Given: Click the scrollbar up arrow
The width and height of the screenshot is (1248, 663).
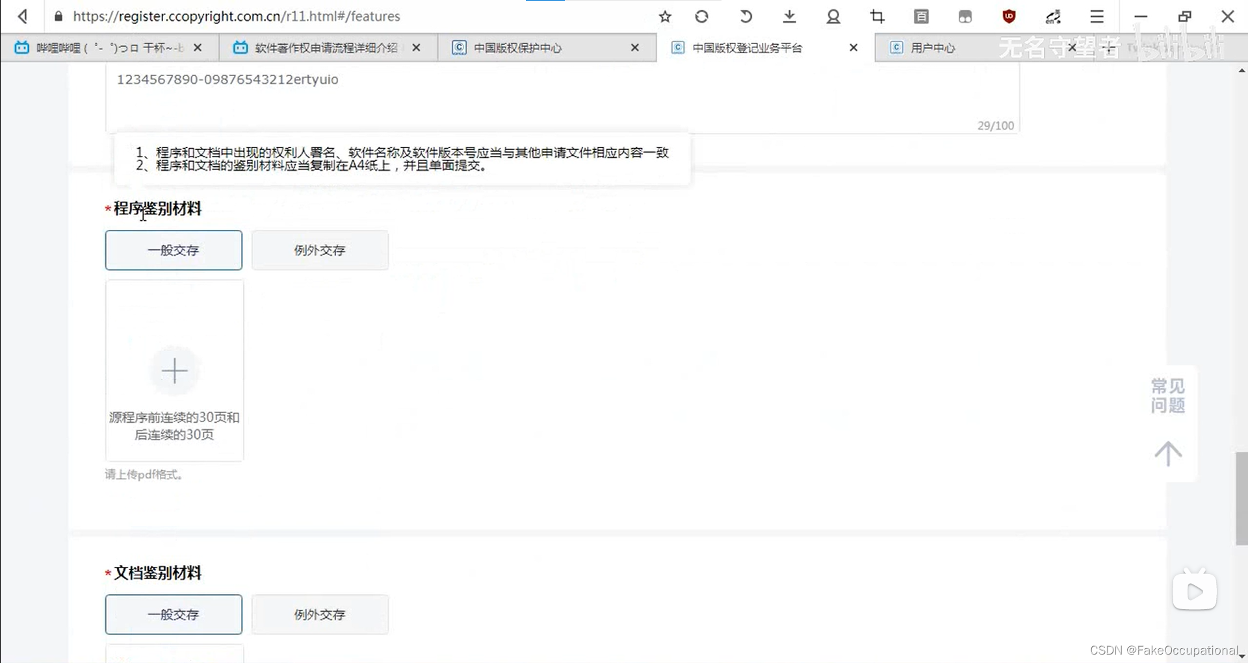Looking at the screenshot, I should point(1241,70).
